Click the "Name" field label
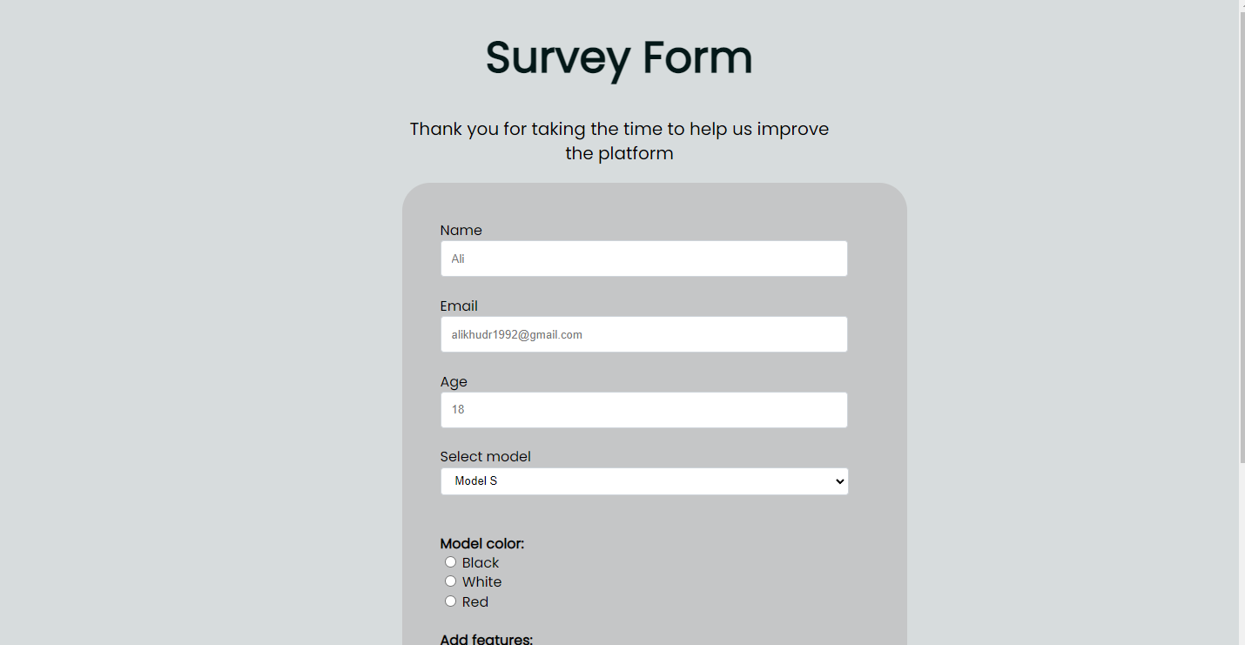Viewport: 1245px width, 645px height. (x=461, y=231)
